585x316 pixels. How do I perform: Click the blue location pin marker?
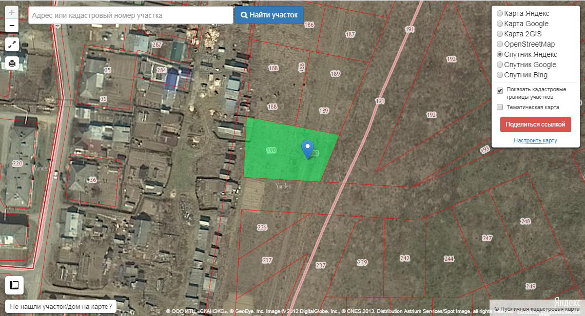point(307,149)
